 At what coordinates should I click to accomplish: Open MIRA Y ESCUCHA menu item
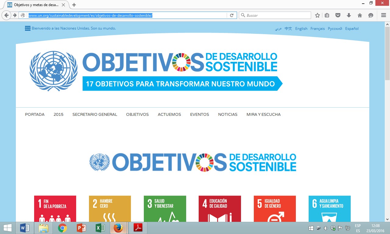pos(264,115)
